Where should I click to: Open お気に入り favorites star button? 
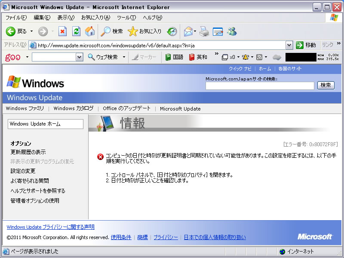pyautogui.click(x=144, y=31)
